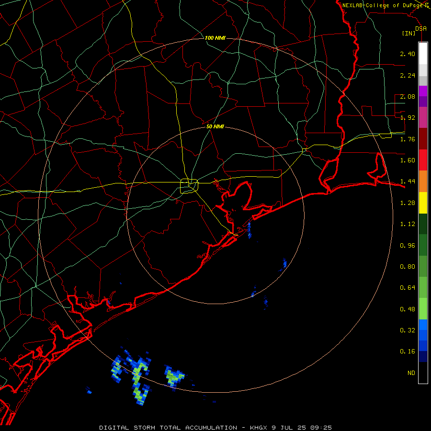Click the 1.76 legend value
The image size is (431, 431).
pos(408,139)
